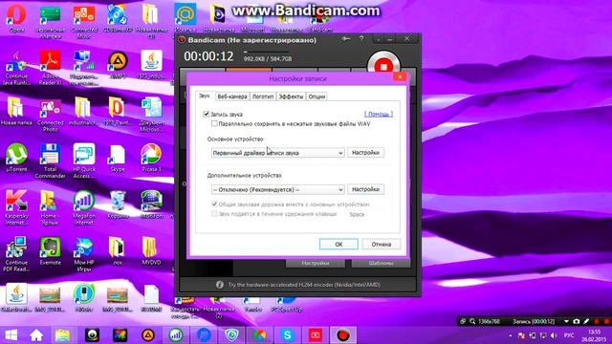Select the Total Commander desktop icon
The height and width of the screenshot is (344, 612).
tap(50, 161)
